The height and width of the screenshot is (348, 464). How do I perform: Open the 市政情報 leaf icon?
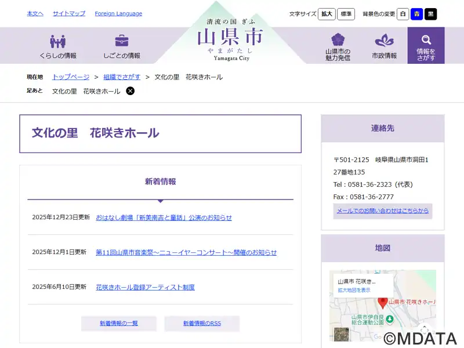(384, 41)
